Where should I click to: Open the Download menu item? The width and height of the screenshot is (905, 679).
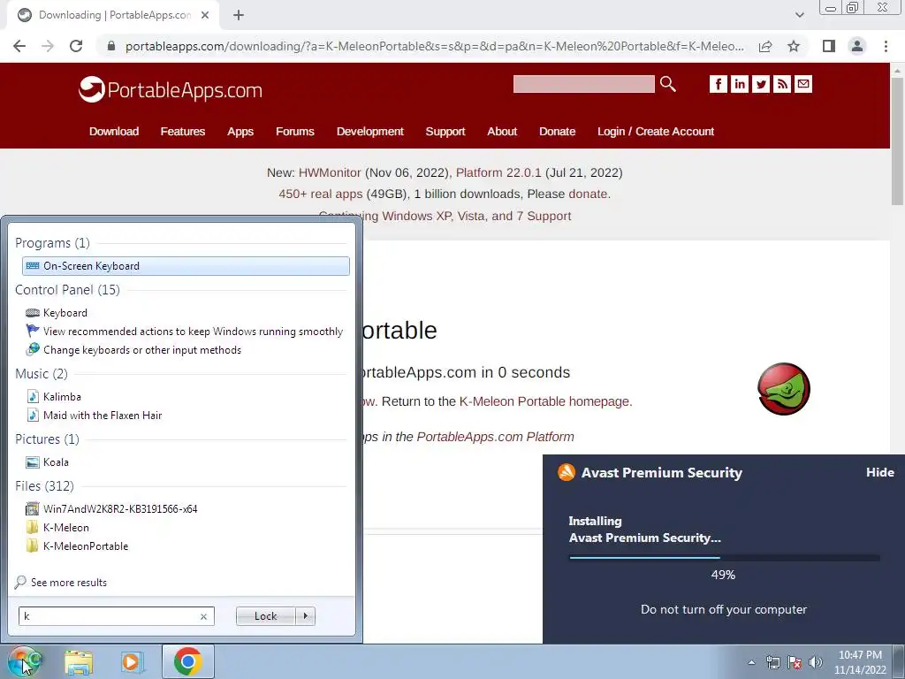114,131
